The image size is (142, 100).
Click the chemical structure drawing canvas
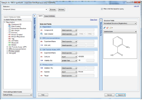coord(120,46)
